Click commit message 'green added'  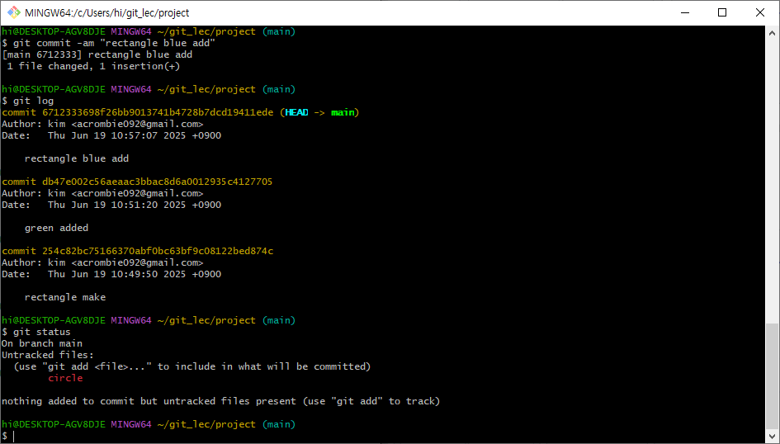56,228
